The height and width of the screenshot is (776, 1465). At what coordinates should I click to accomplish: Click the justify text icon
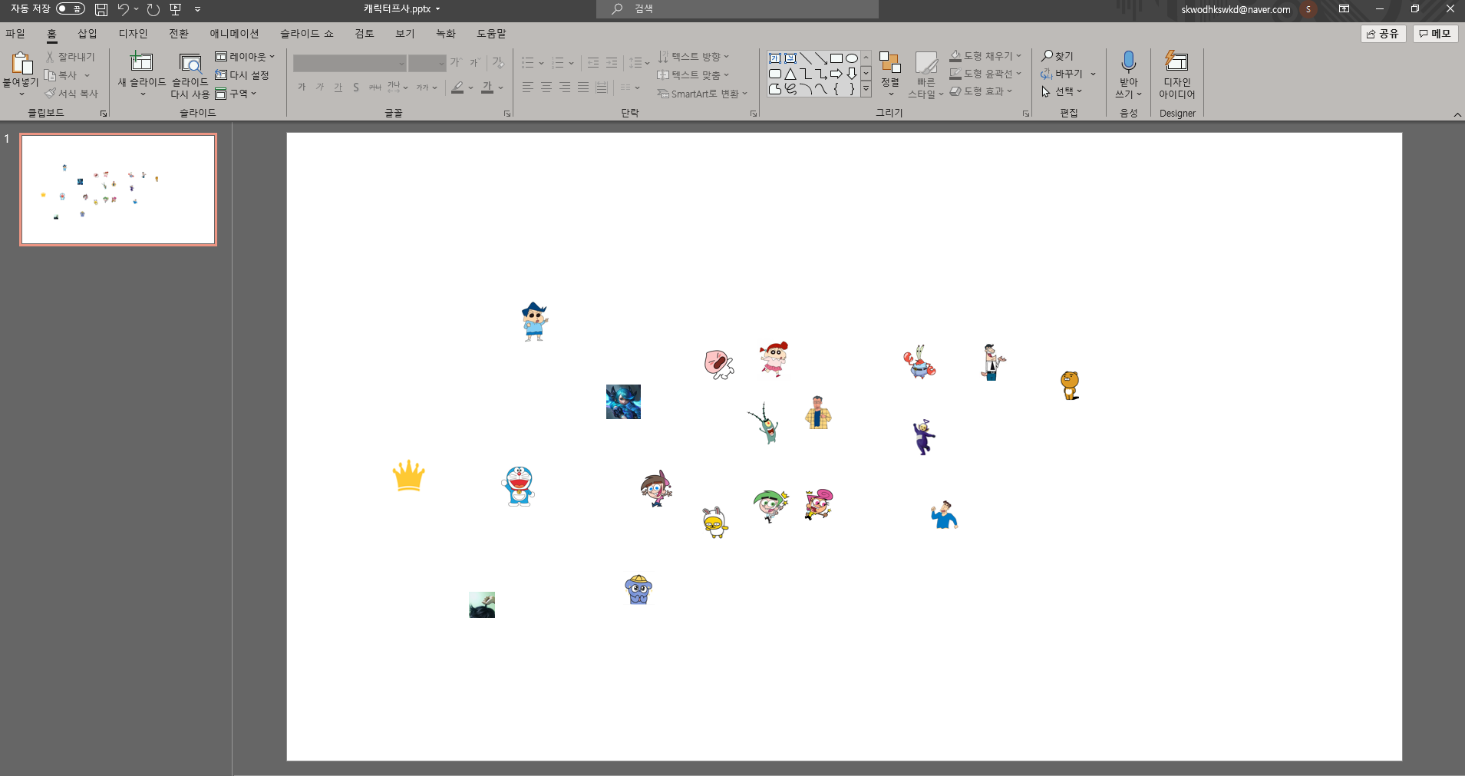tap(583, 88)
